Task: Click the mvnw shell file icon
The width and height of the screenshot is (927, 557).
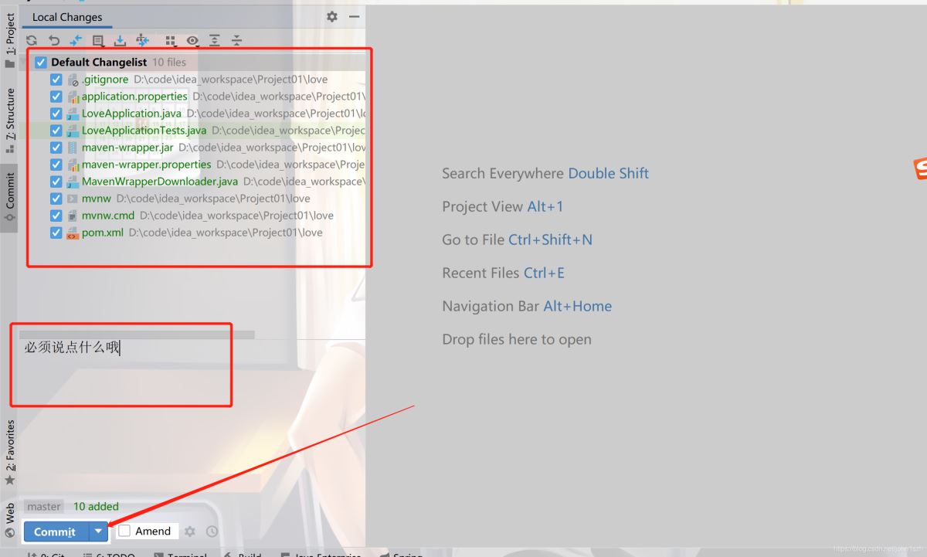Action: coord(73,199)
